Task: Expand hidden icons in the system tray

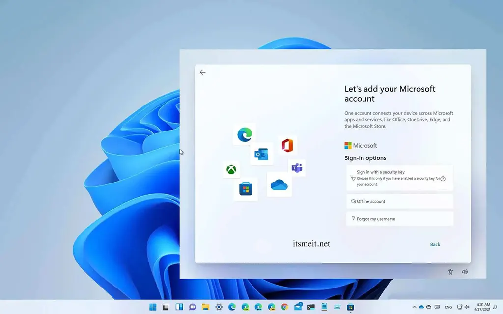Action: click(x=414, y=308)
